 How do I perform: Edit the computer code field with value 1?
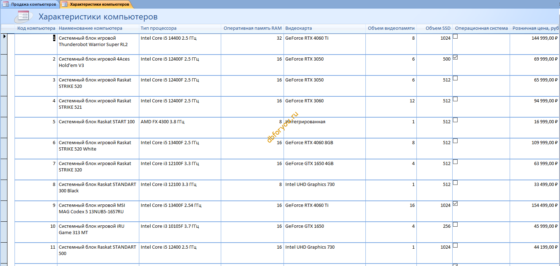coord(36,44)
